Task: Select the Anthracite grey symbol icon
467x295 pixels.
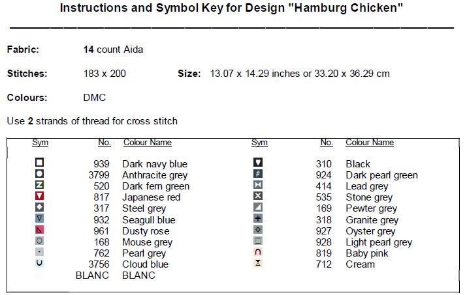Action: pos(40,174)
